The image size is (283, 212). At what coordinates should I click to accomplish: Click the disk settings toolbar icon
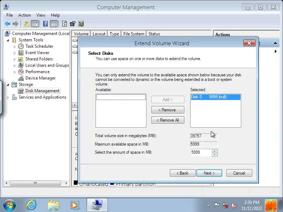[81, 24]
